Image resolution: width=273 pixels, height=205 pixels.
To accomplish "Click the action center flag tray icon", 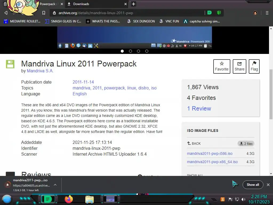I will click(x=231, y=199).
